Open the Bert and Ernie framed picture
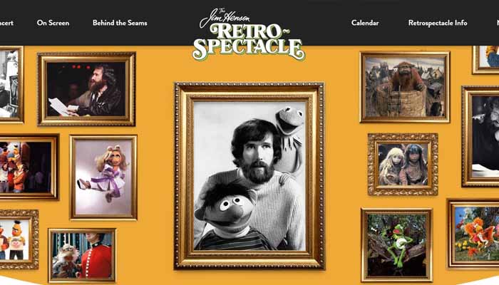This screenshot has width=499, height=285. 19,239
